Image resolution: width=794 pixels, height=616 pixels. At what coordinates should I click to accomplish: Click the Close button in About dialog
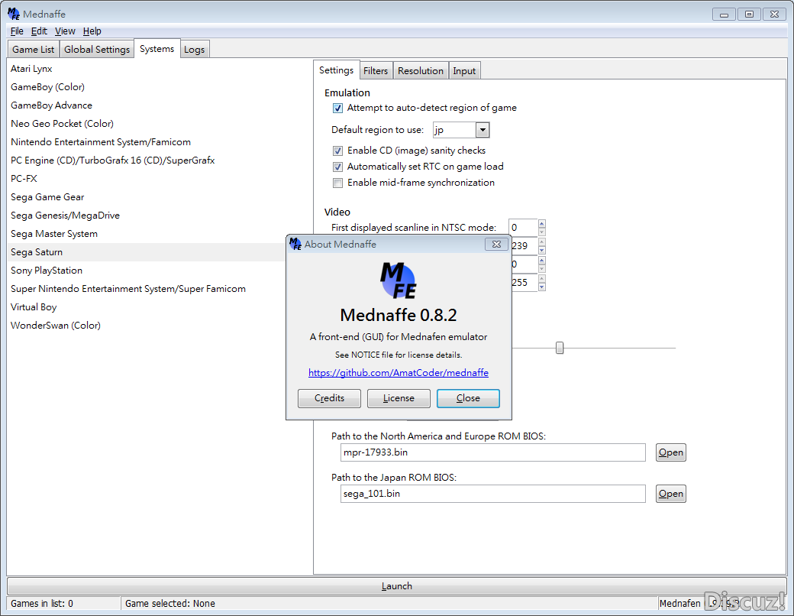[468, 398]
